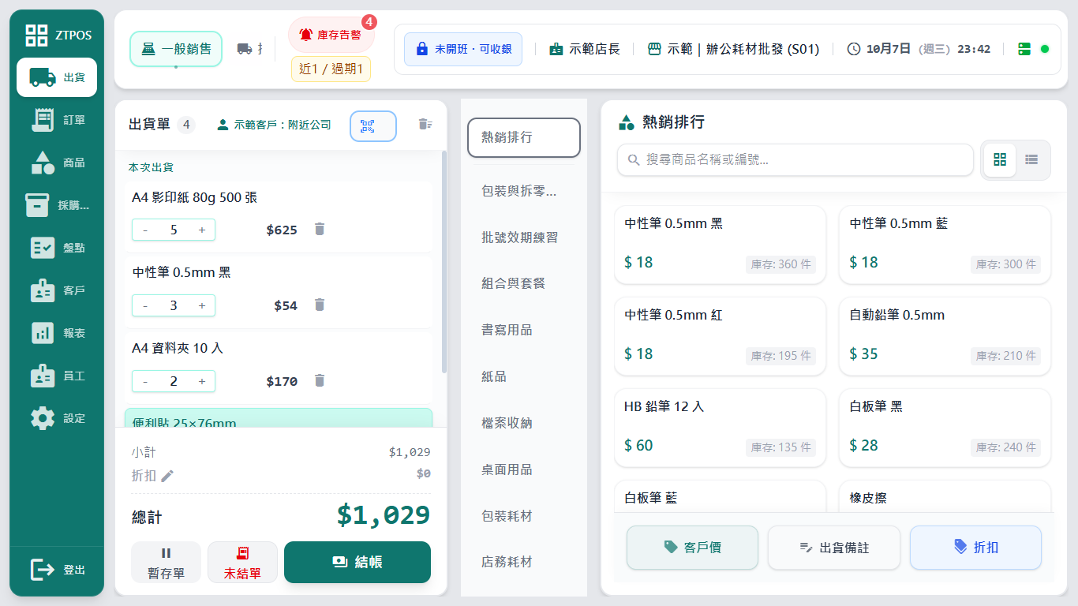Click the store 辦公耗材批發 (S01) label
1078x606 pixels.
[x=733, y=49]
